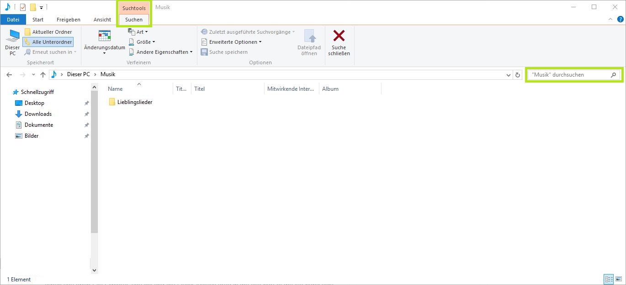Click the new folder icon in the title bar
Viewport: 626px width, 285px height.
[x=33, y=7]
